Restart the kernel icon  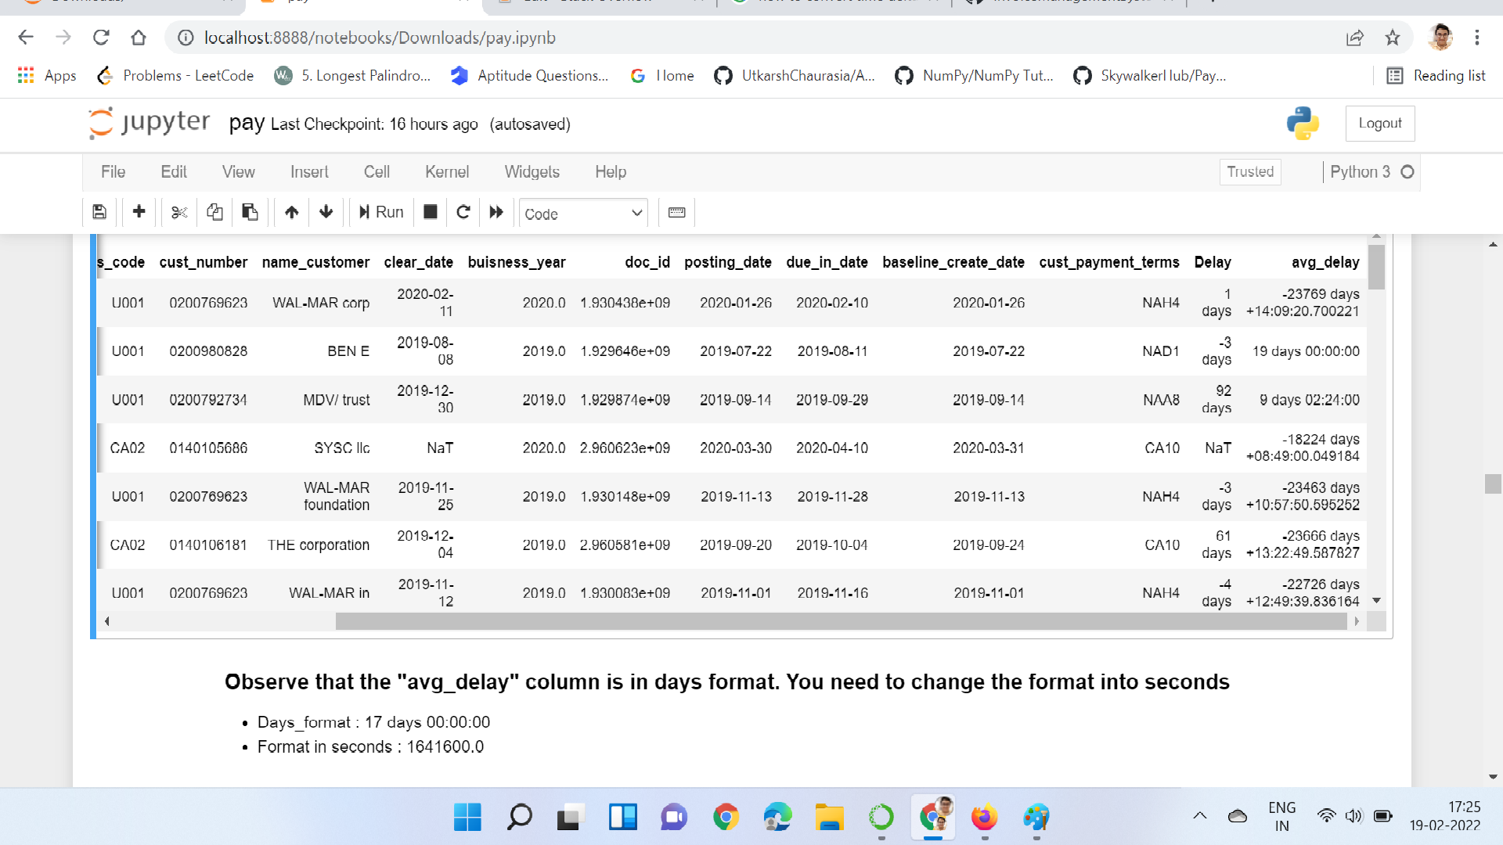(463, 212)
